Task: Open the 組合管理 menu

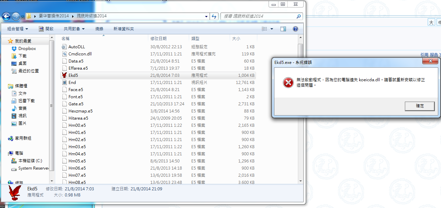Action: click(x=17, y=29)
